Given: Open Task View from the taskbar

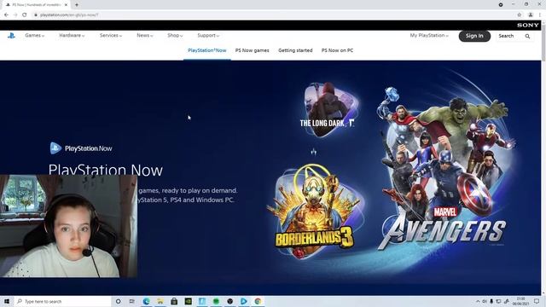Looking at the screenshot, I should pos(132,301).
